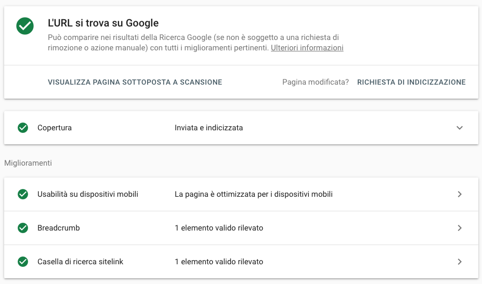This screenshot has height=284, width=482.
Task: Open sitelink search box details via the right chevron
Action: tap(459, 262)
